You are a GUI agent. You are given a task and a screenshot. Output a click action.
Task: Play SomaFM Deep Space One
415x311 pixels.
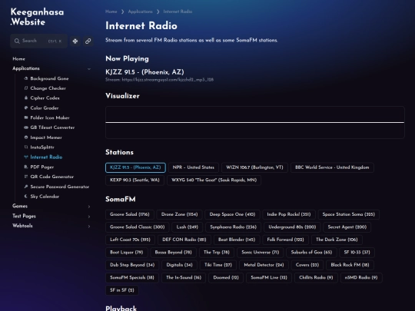point(232,214)
